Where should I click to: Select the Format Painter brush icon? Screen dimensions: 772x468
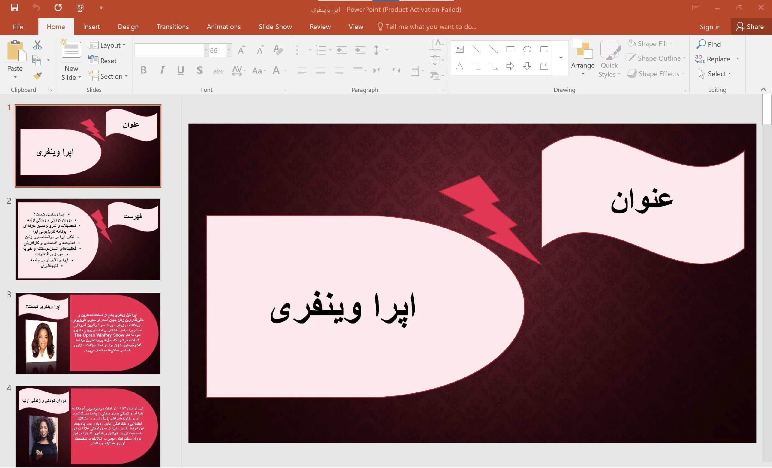(x=37, y=75)
